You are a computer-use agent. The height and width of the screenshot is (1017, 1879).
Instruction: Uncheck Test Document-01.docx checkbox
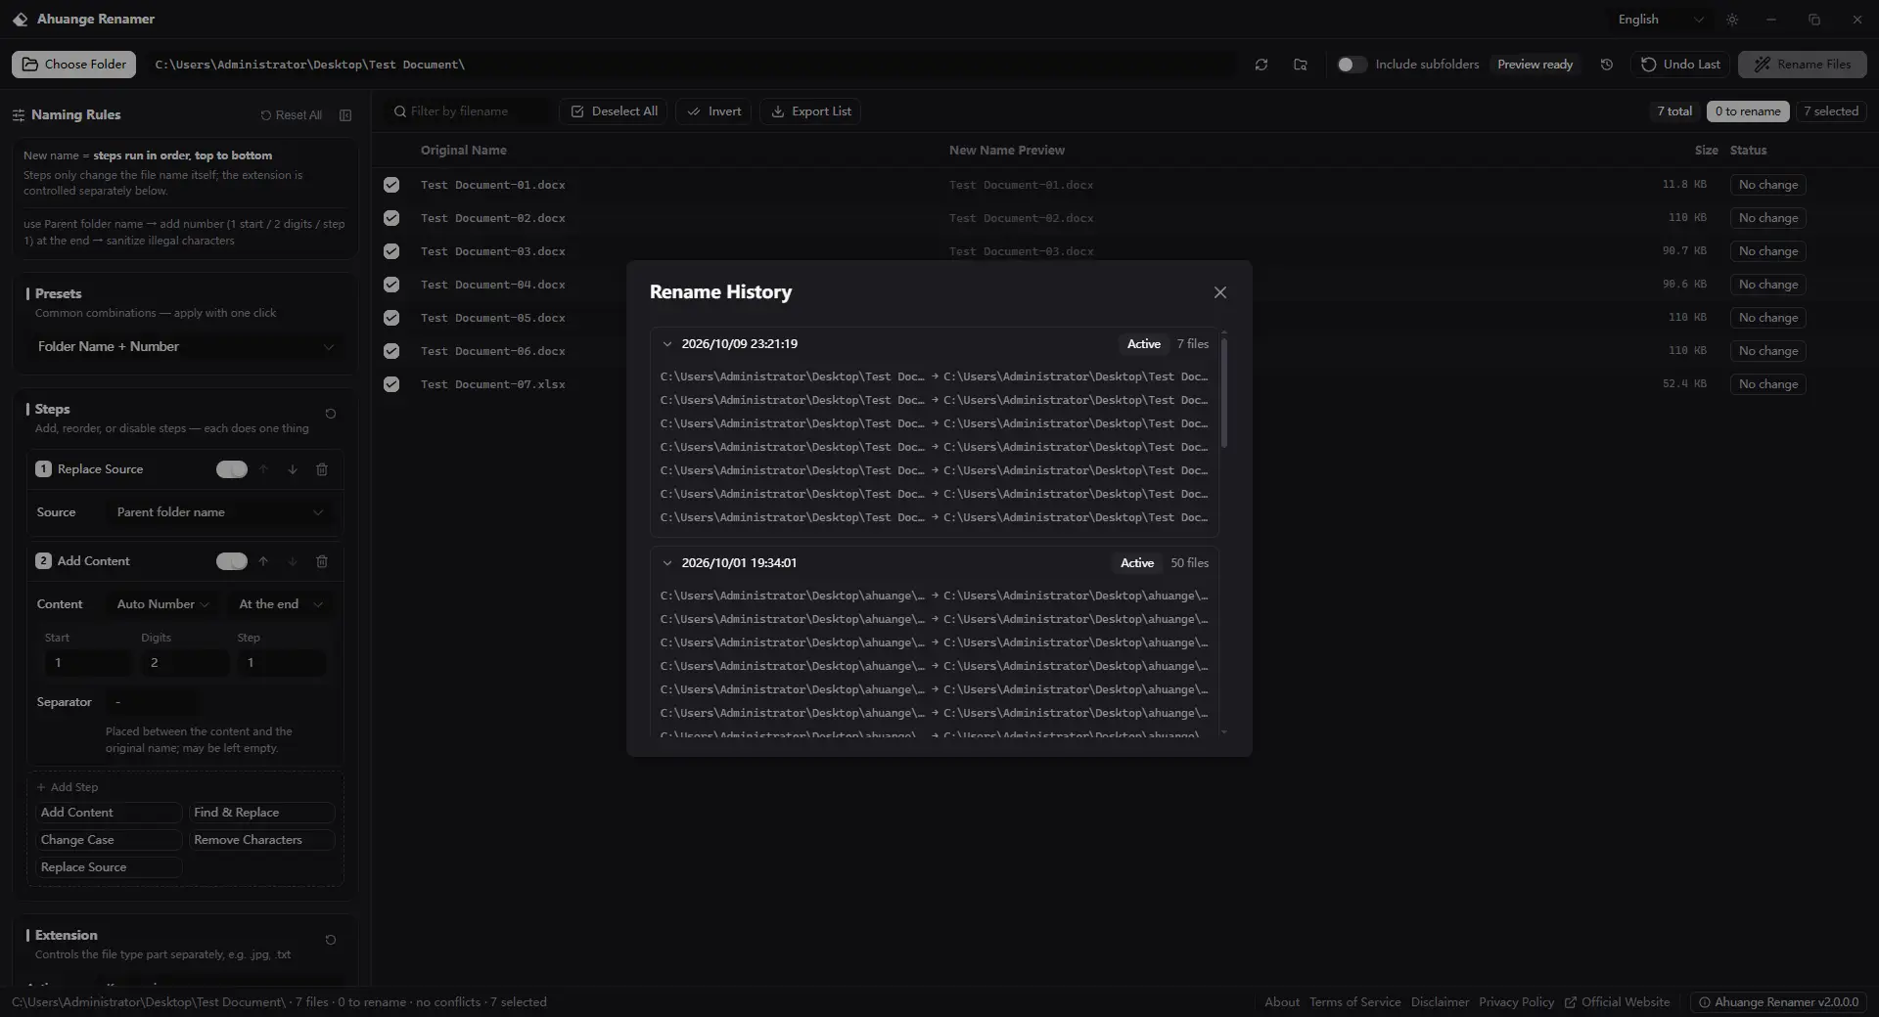pyautogui.click(x=391, y=185)
